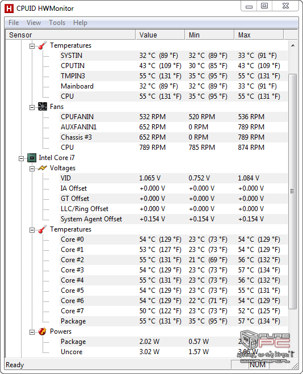Click the thermometer icon beside upper Temperatures
Image resolution: width=303 pixels, height=374 pixels.
point(43,45)
